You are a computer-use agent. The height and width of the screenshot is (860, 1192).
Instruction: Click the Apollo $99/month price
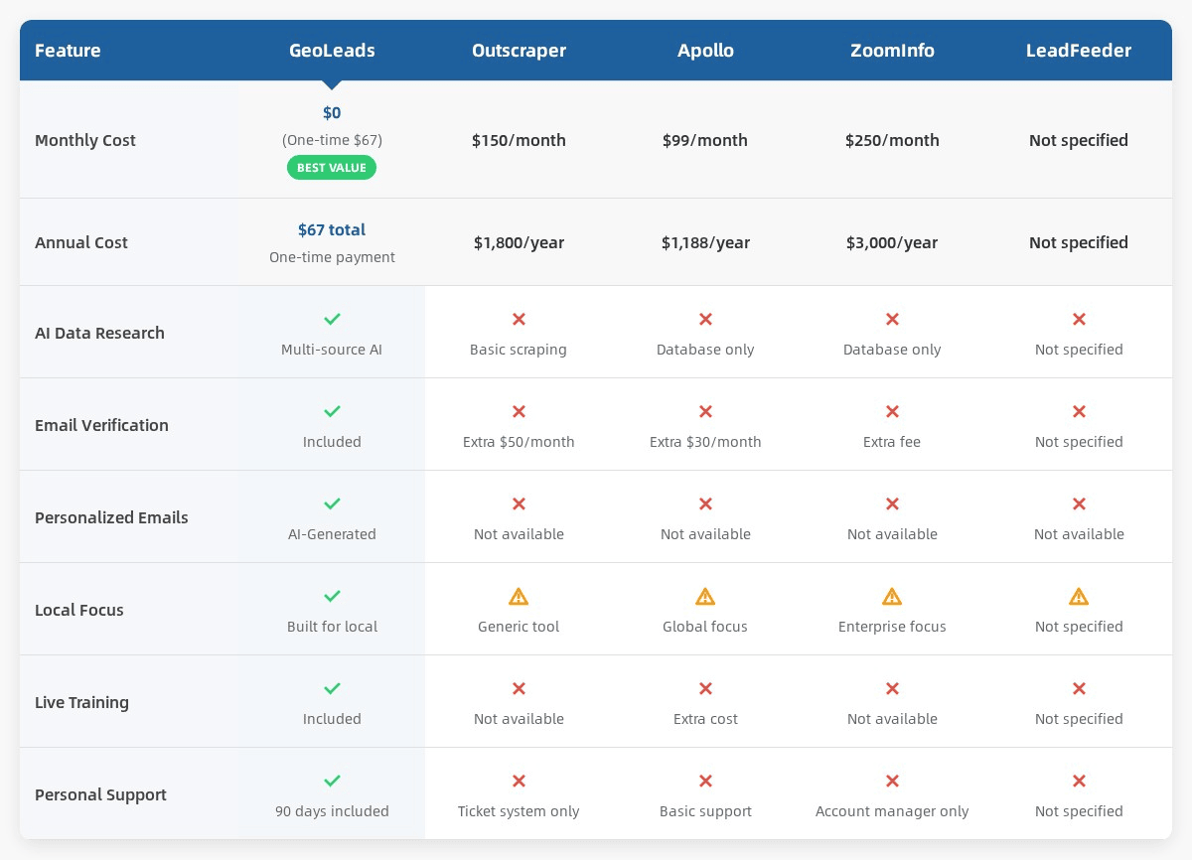(705, 140)
